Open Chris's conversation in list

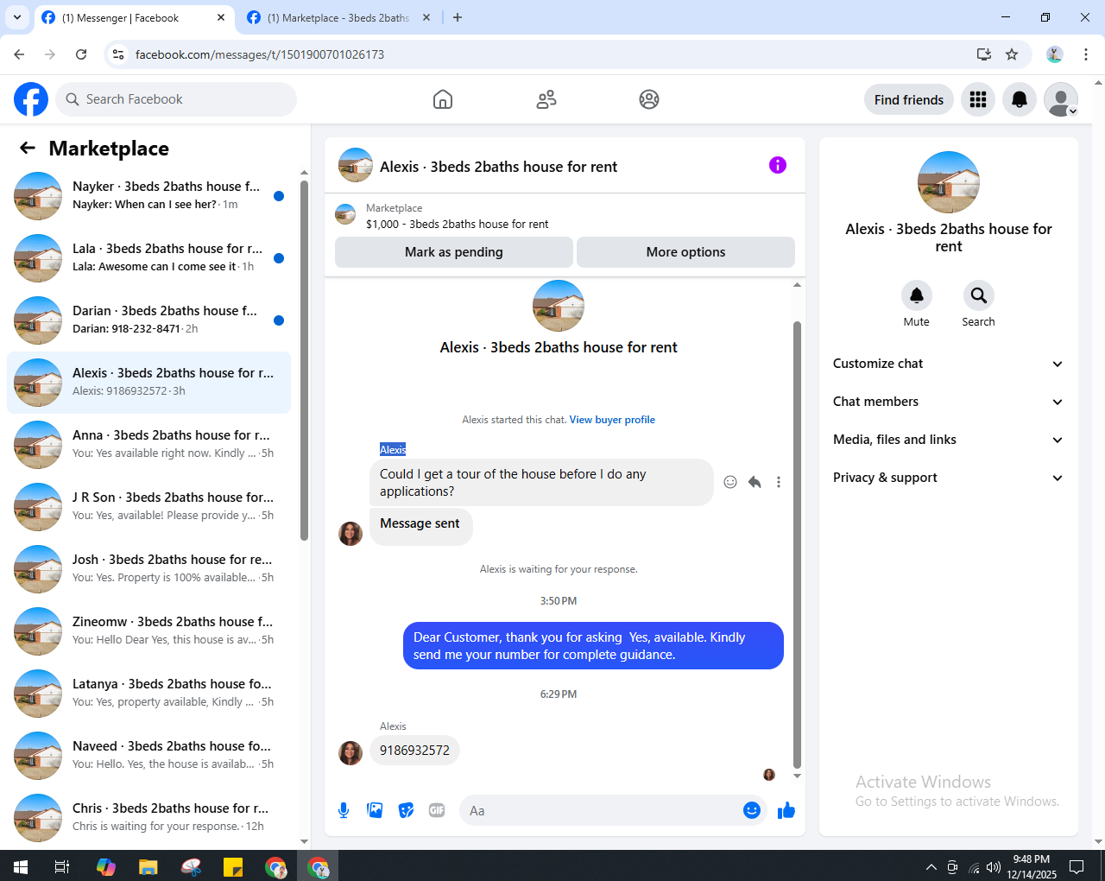(148, 818)
